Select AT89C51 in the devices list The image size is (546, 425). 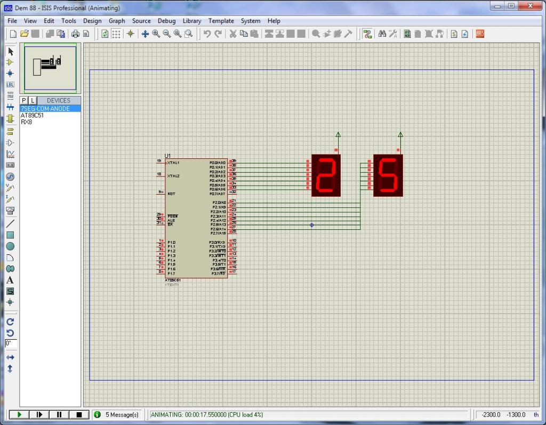point(32,115)
